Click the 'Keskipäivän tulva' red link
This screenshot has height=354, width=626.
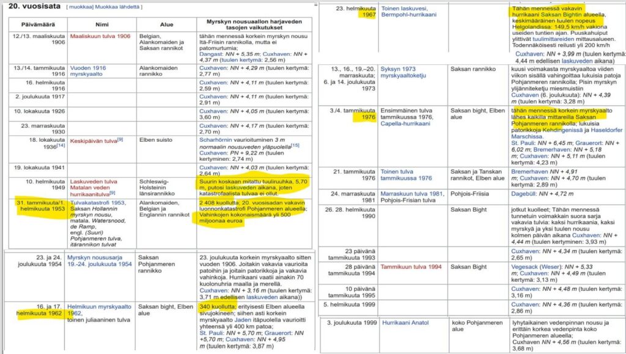(x=92, y=140)
